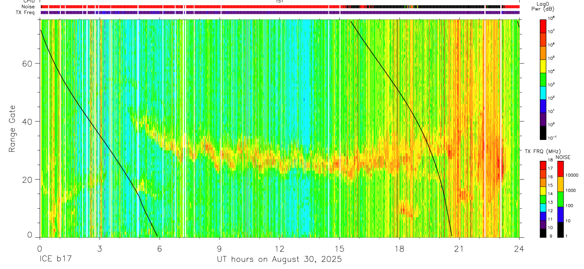Click the black bottom segment of TX FRQ colorbar
The image size is (584, 269).
[x=543, y=233]
